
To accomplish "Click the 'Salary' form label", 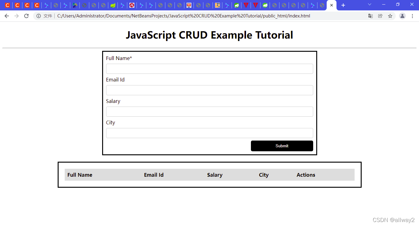I will [x=113, y=101].
